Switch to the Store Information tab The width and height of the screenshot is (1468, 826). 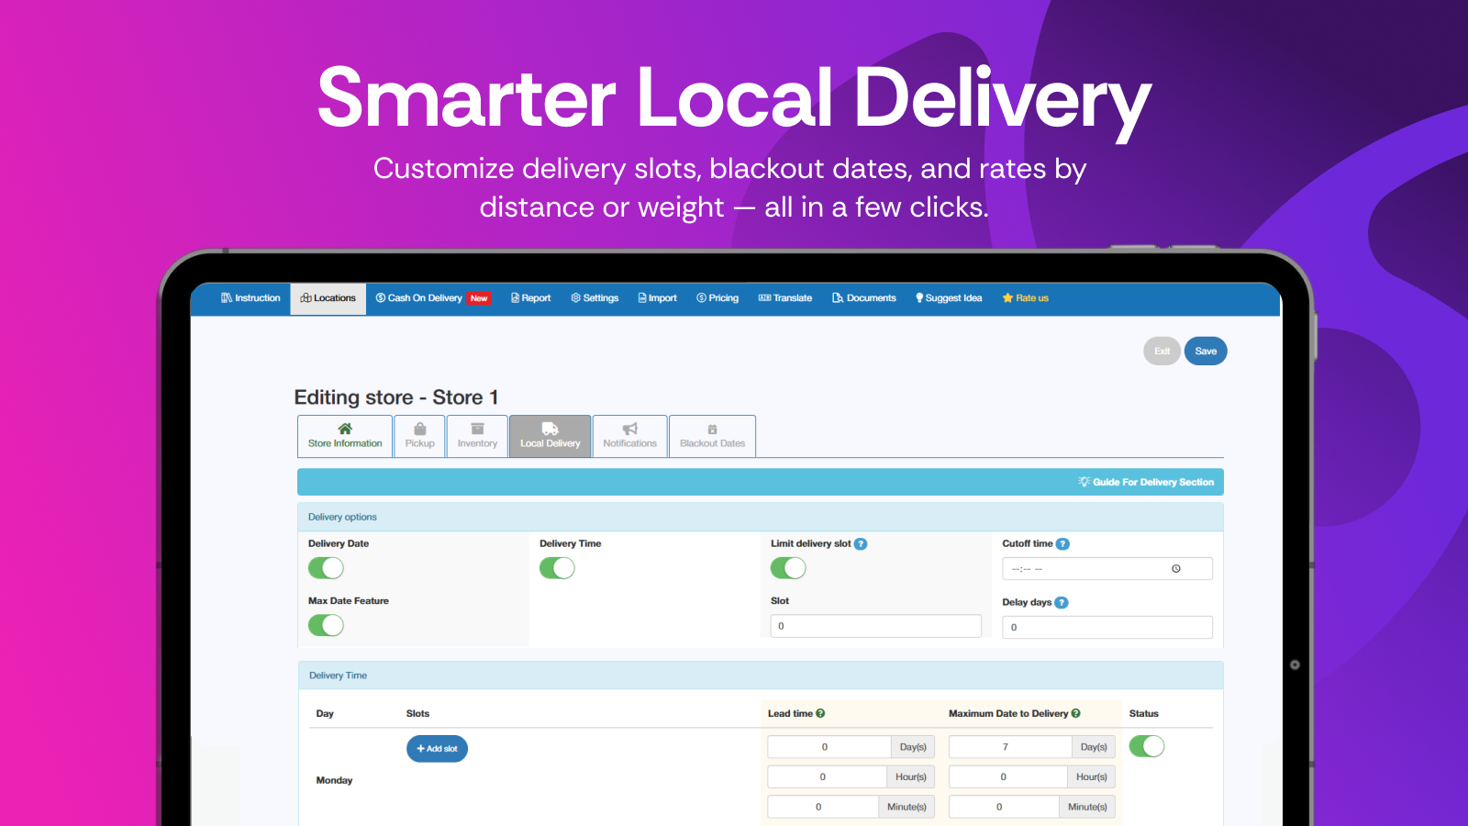(x=345, y=436)
